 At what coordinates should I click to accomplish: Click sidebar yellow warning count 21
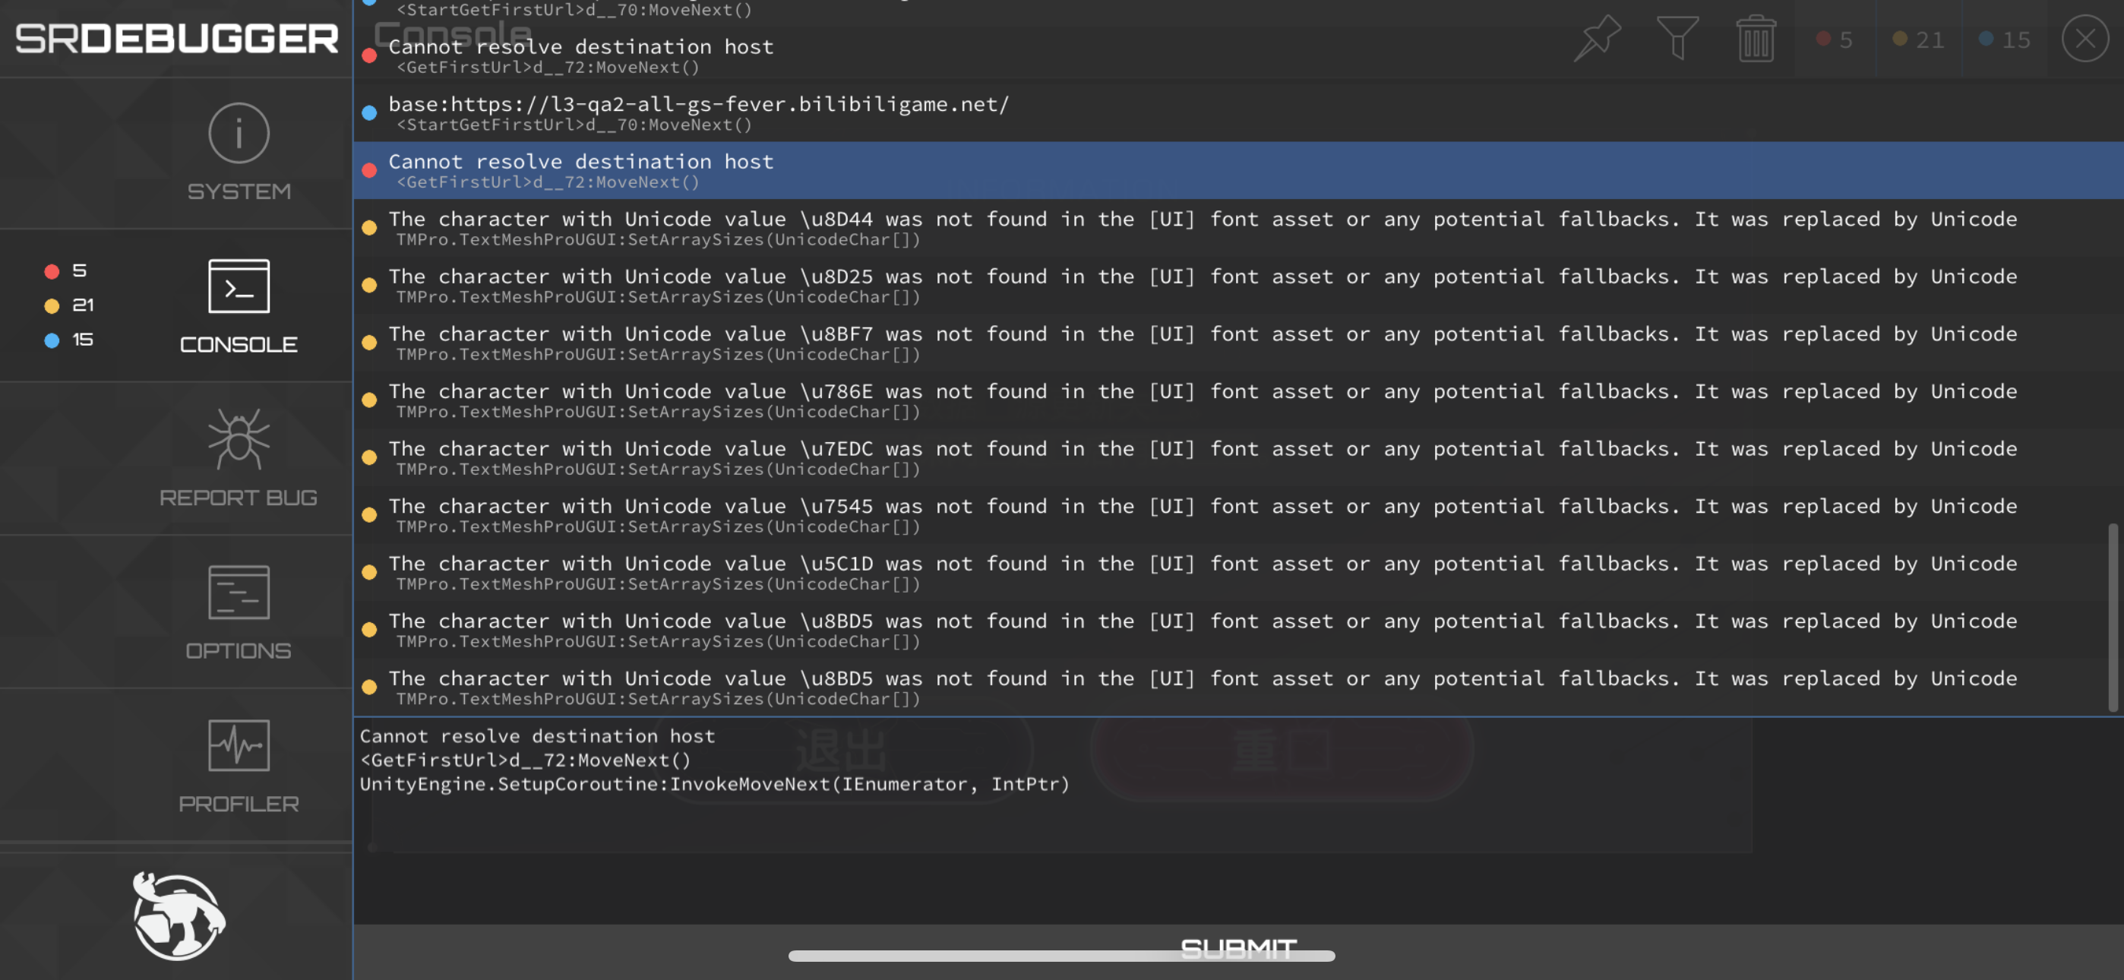coord(69,305)
